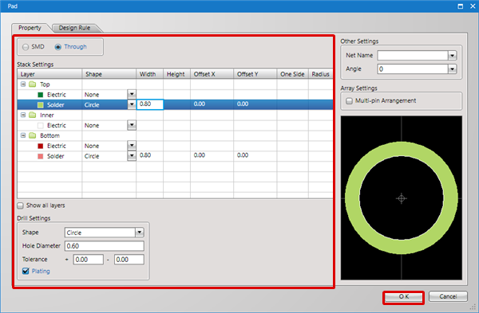Click the plus Tolerance field

click(x=89, y=260)
